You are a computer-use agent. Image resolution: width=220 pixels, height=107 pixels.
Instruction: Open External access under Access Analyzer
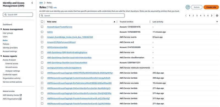[12, 63]
